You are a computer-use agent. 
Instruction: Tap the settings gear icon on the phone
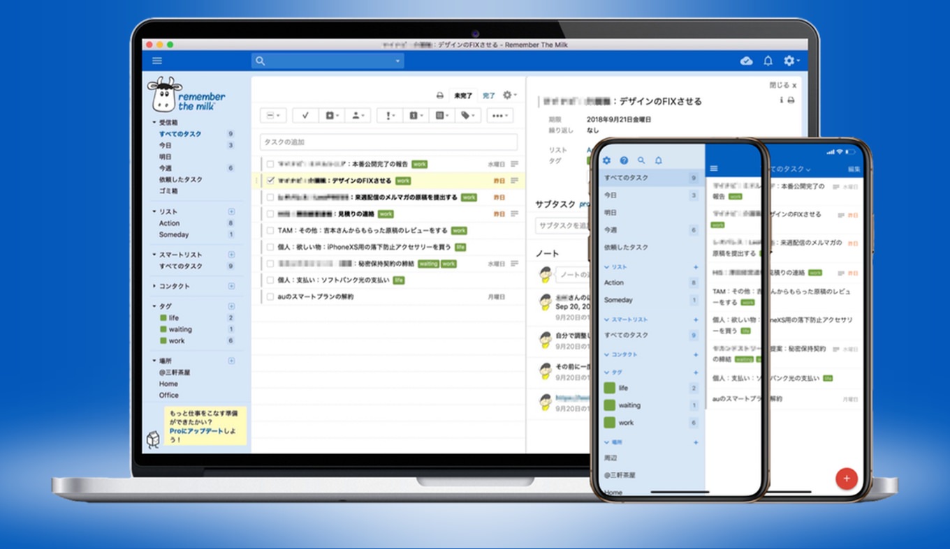tap(606, 160)
